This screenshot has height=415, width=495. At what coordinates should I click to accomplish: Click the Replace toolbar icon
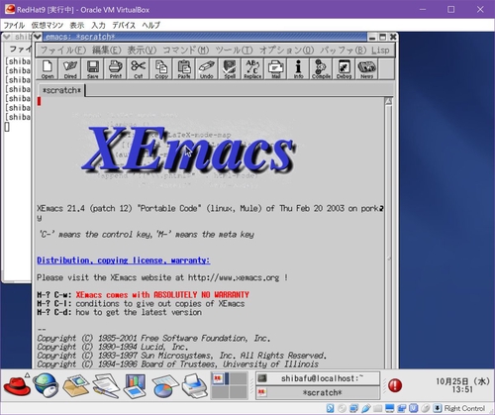click(x=252, y=68)
